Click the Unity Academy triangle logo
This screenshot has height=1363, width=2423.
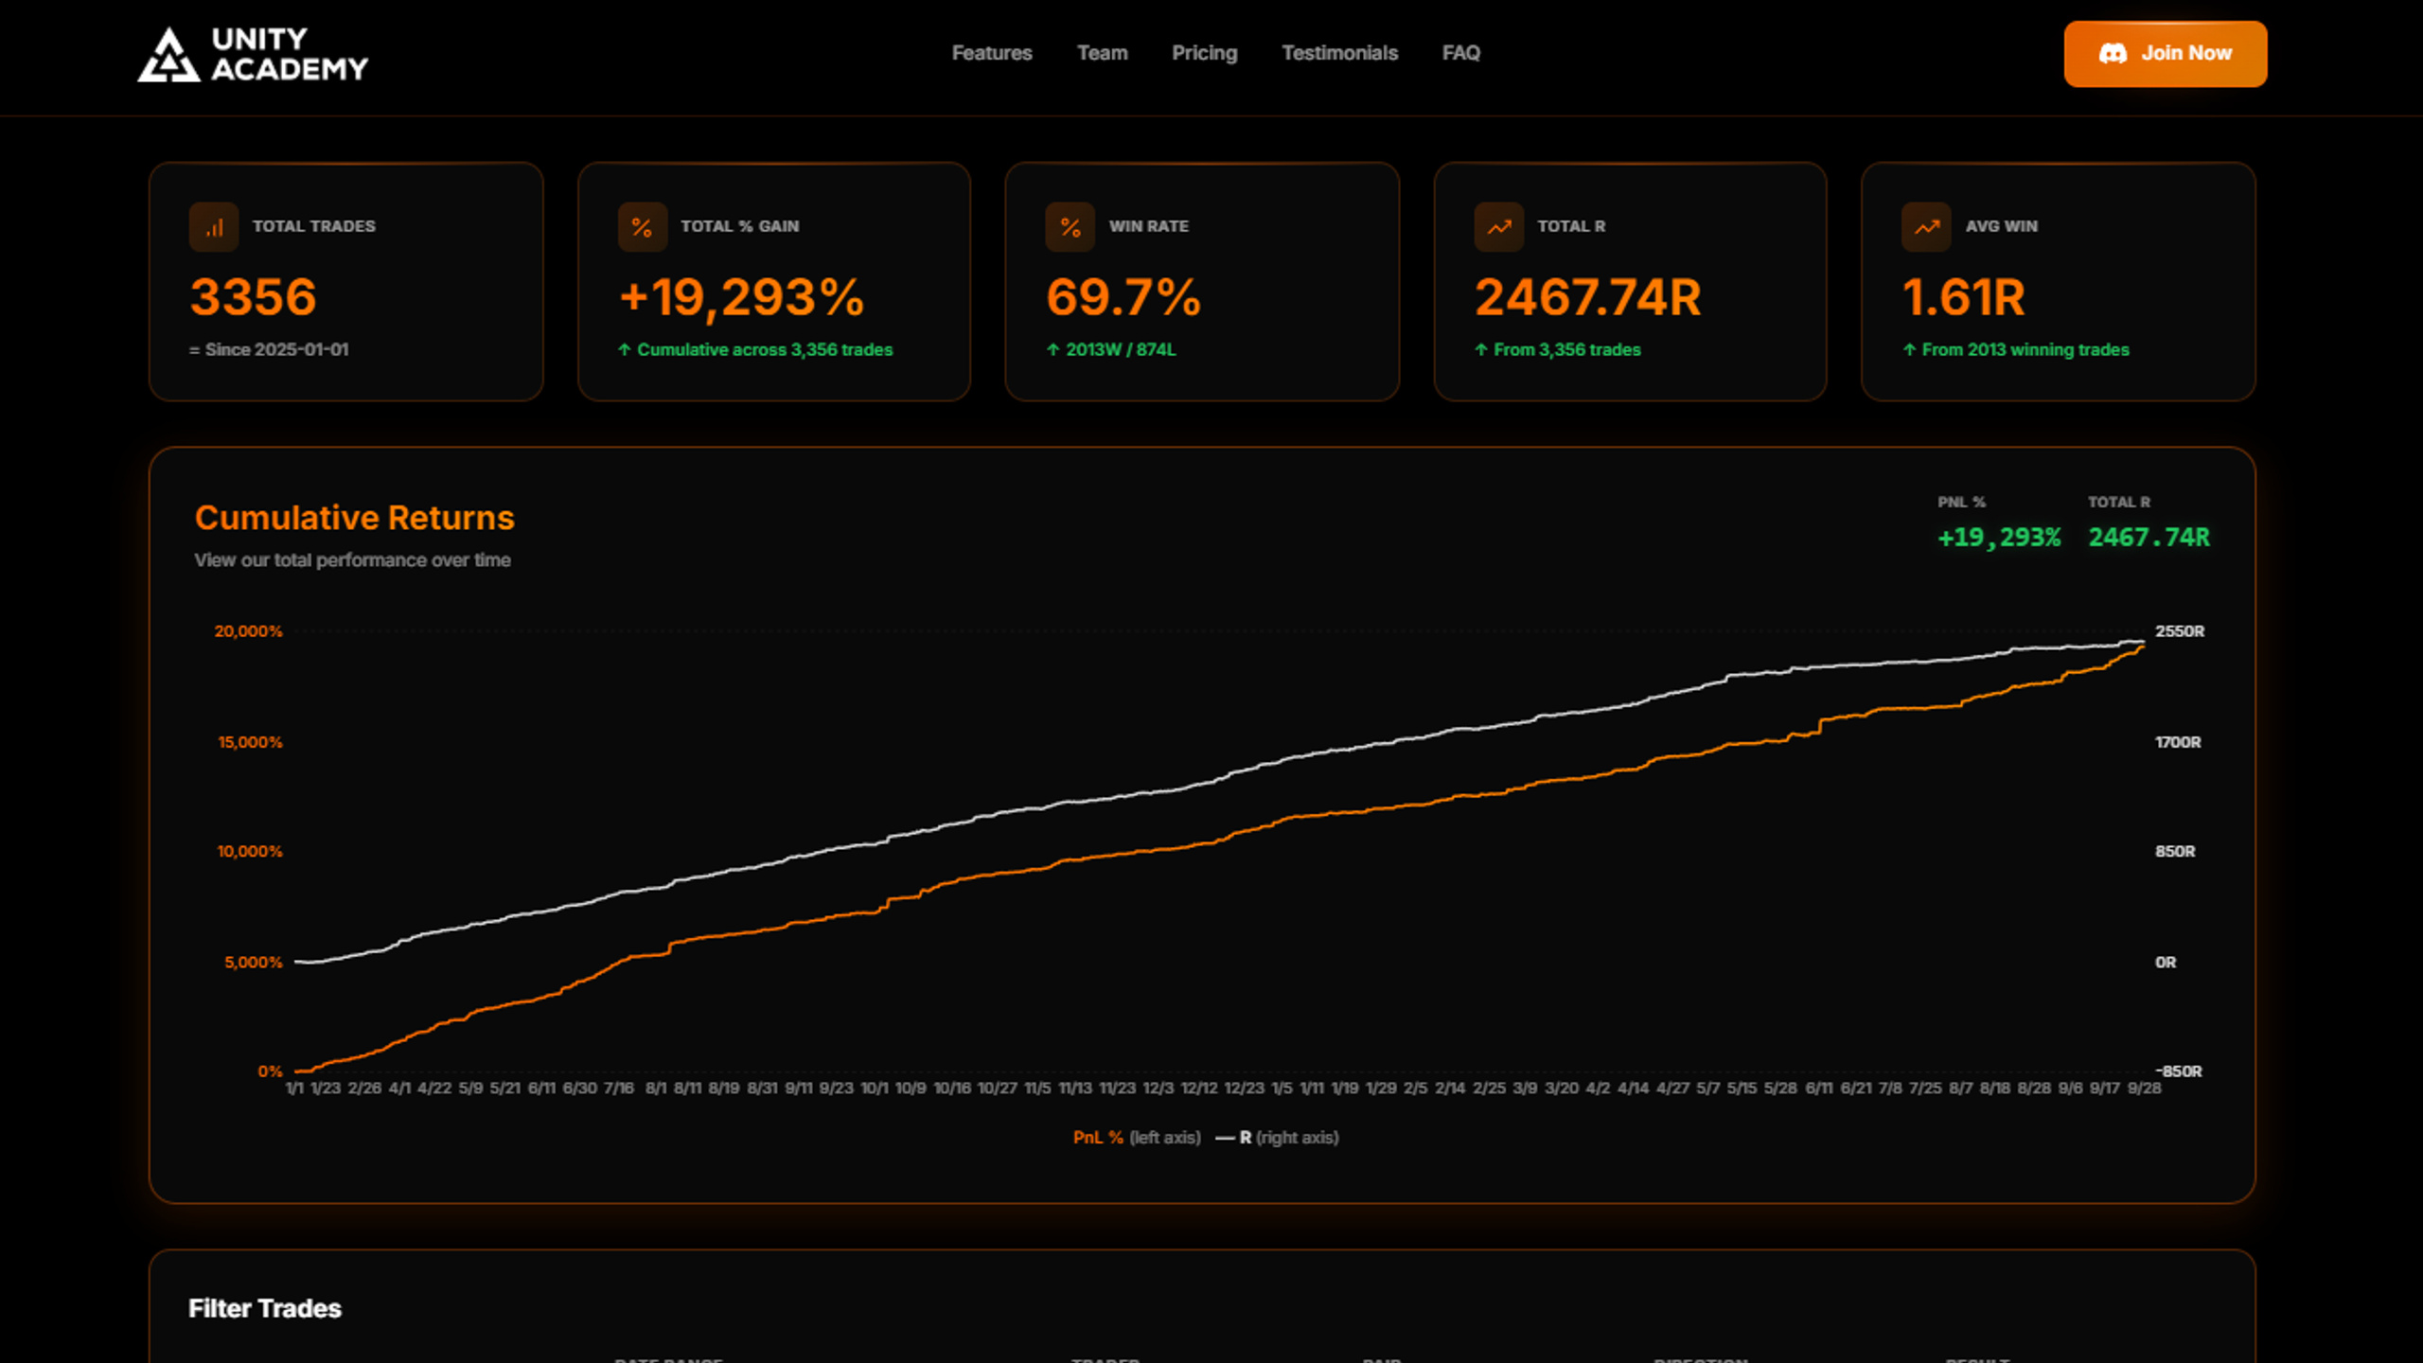click(x=168, y=54)
